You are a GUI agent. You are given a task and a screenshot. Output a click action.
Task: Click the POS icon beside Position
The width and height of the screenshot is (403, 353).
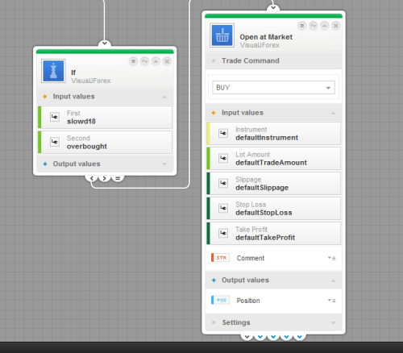click(x=221, y=300)
